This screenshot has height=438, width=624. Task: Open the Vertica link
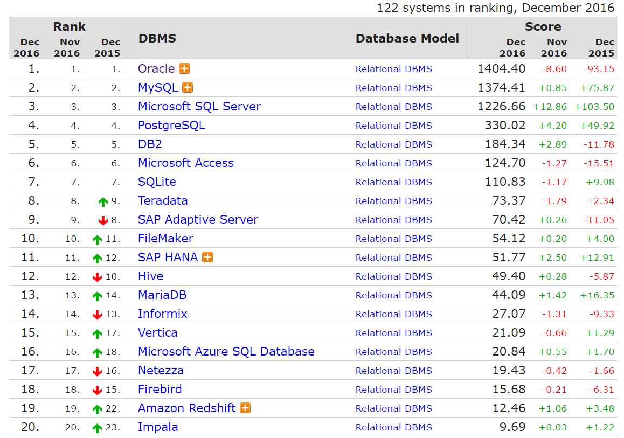click(x=157, y=332)
